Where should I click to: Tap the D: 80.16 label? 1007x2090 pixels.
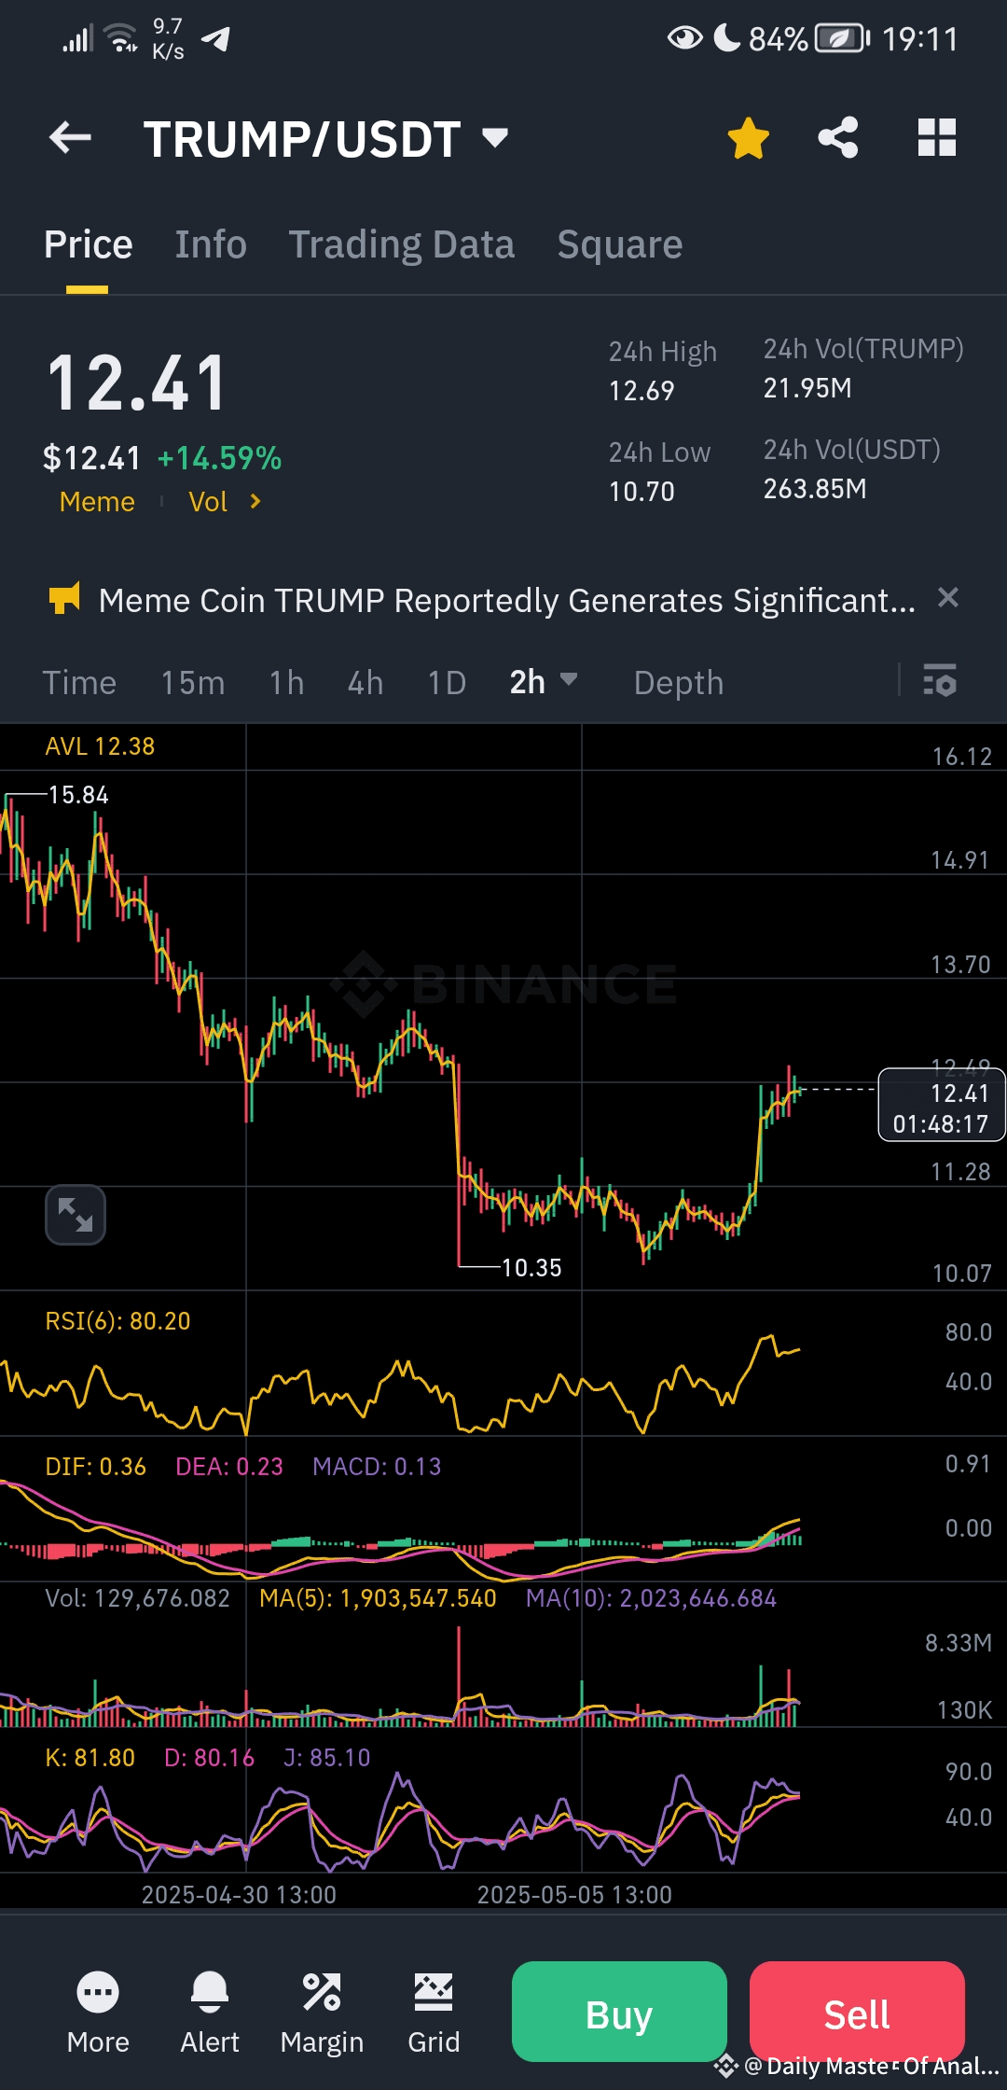[209, 1758]
